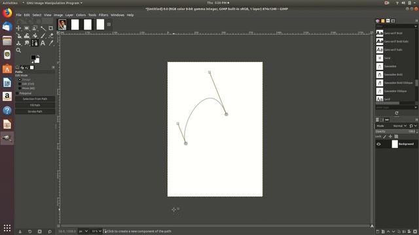Image resolution: width=419 pixels, height=235 pixels.
Task: Select the Paintbrush tool
Action: tap(43, 35)
